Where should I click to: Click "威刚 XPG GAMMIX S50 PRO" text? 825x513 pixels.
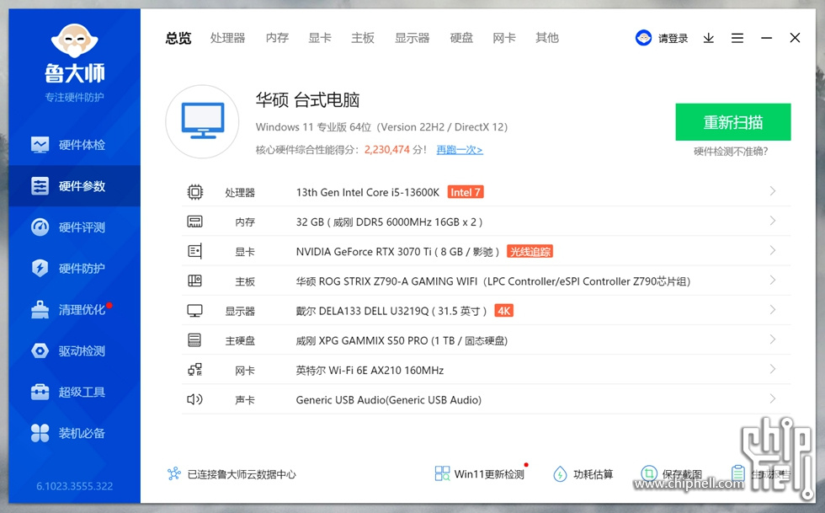(361, 341)
